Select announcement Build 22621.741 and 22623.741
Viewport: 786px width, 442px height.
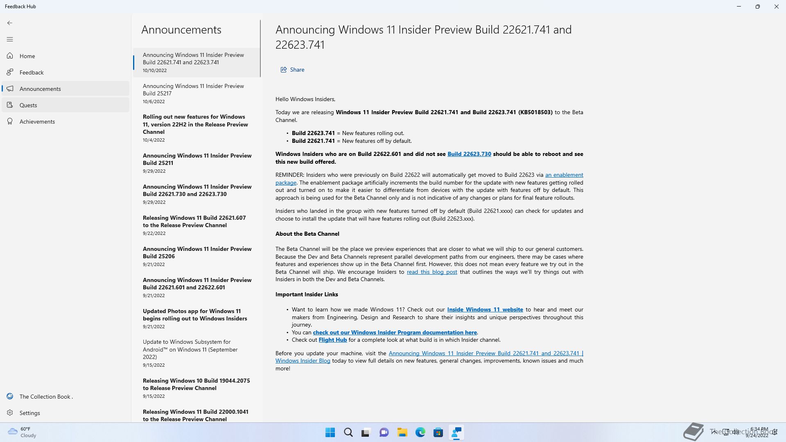pos(196,62)
